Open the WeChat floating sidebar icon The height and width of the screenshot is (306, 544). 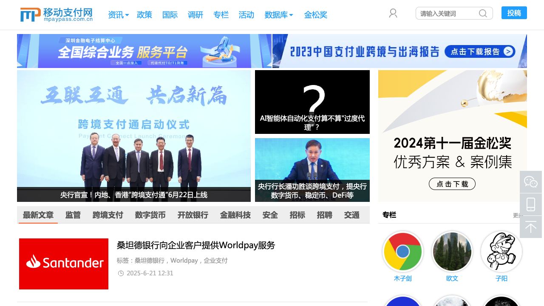(531, 182)
